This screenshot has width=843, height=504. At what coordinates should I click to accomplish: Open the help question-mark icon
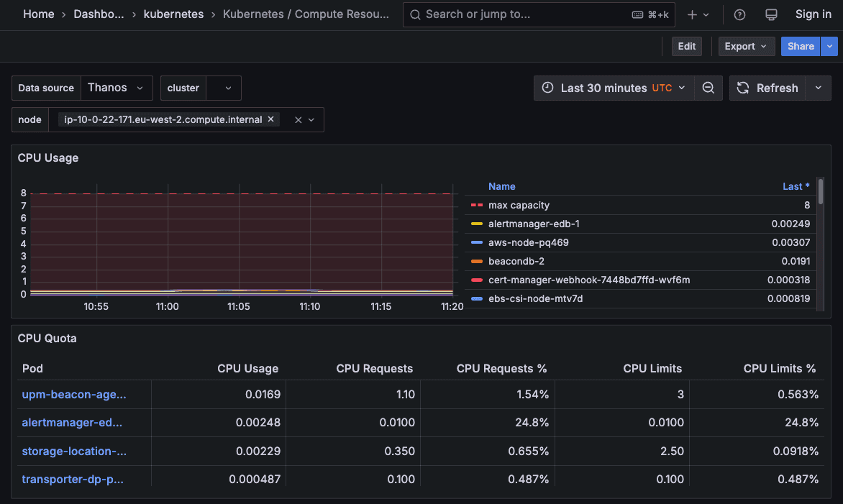click(739, 14)
